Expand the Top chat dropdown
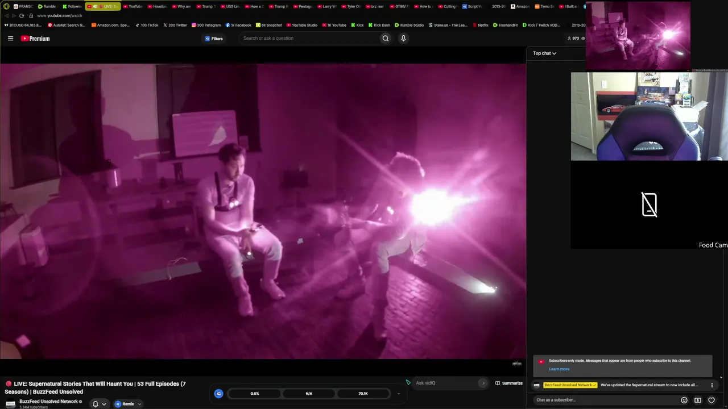The height and width of the screenshot is (409, 728). (x=544, y=53)
